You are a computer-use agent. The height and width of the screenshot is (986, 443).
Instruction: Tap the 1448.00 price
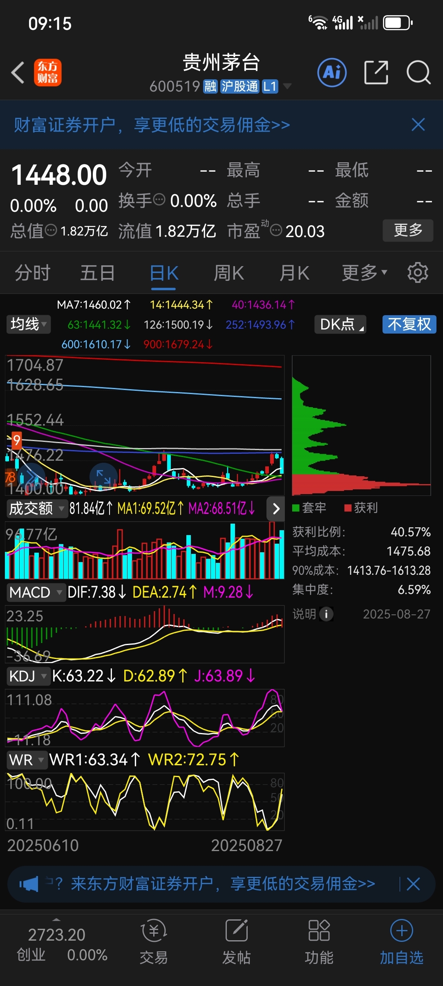(59, 175)
